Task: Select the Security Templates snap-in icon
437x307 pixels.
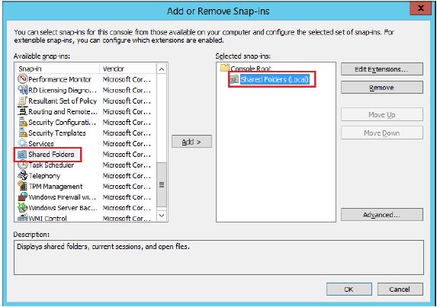Action: click(x=22, y=133)
